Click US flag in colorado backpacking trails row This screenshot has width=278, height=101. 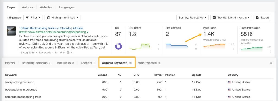pyautogui.click(x=229, y=97)
